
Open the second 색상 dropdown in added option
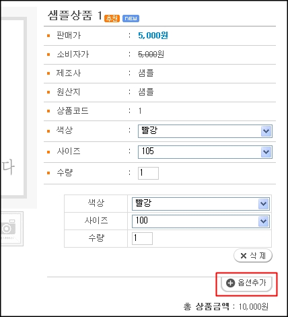click(x=201, y=204)
